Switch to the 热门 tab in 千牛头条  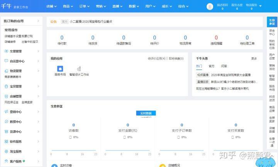tap(199, 66)
